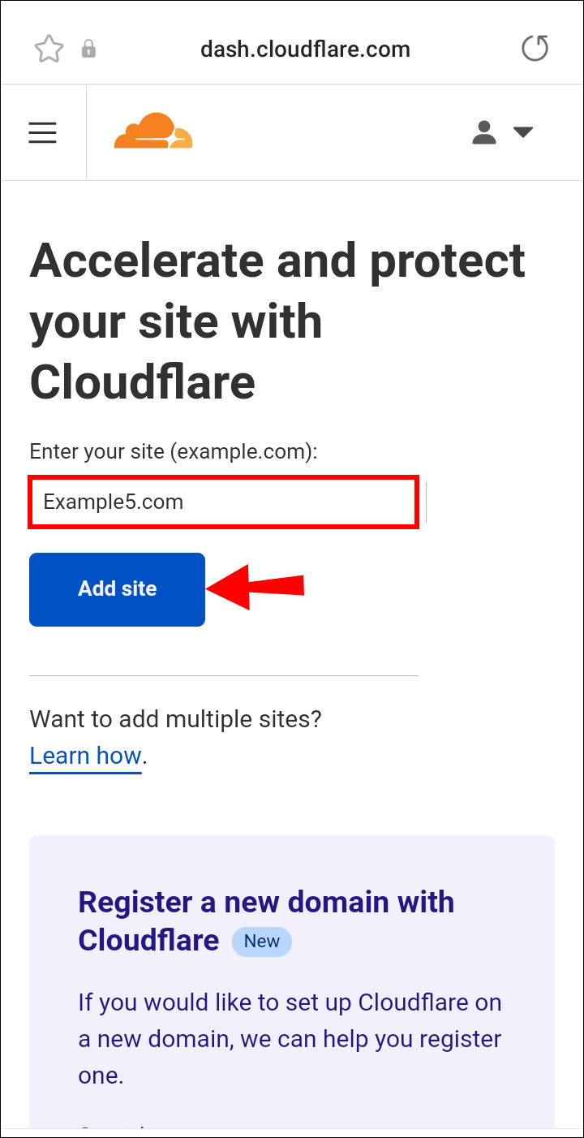Click the Cloudflare cloud logo
The width and height of the screenshot is (584, 1138).
coord(153,131)
